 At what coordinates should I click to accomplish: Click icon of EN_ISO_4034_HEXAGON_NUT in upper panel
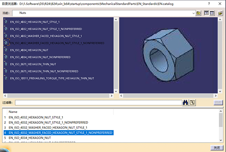6,50
